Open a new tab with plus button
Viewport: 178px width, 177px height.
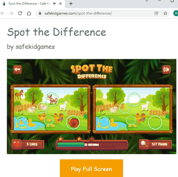click(71, 4)
